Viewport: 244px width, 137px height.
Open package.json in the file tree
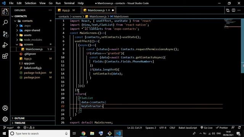32,77
